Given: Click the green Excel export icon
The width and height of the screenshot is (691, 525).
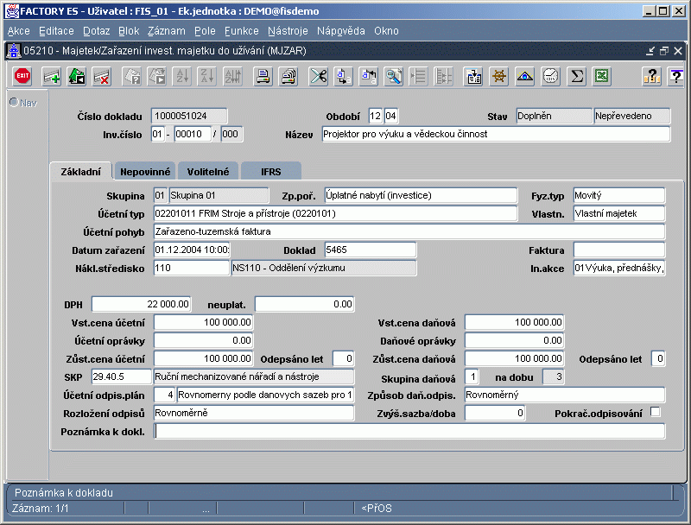Looking at the screenshot, I should (x=601, y=76).
